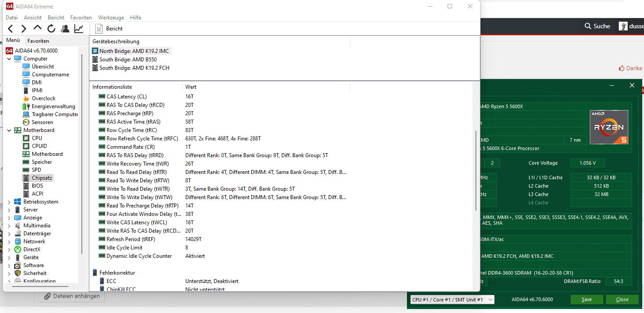Expand the Server tree node
Viewport: 644px width, 313px height.
pyautogui.click(x=9, y=210)
